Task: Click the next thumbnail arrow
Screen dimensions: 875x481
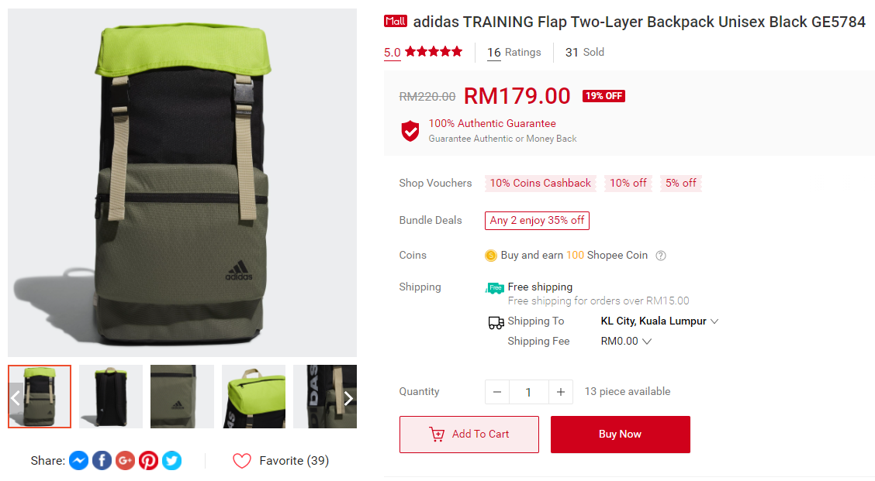Action: coord(349,398)
